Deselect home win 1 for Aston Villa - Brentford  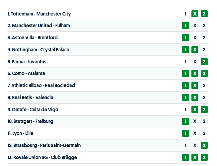point(186,38)
